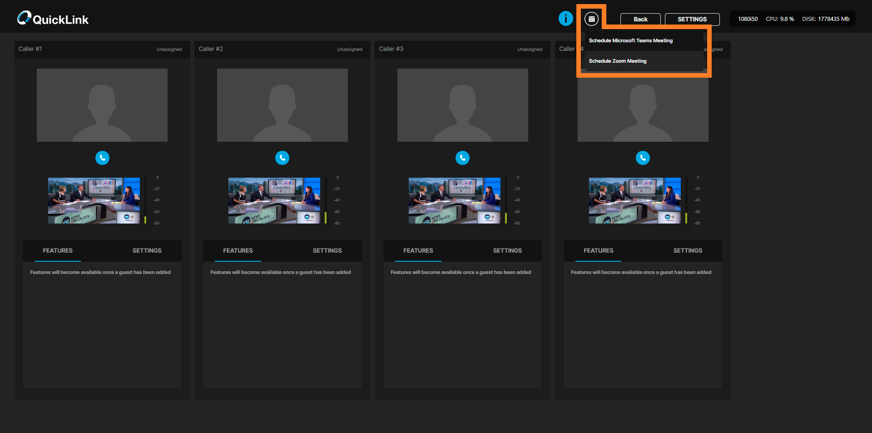Open the calendar schedule icon
Image resolution: width=872 pixels, height=433 pixels.
[591, 19]
